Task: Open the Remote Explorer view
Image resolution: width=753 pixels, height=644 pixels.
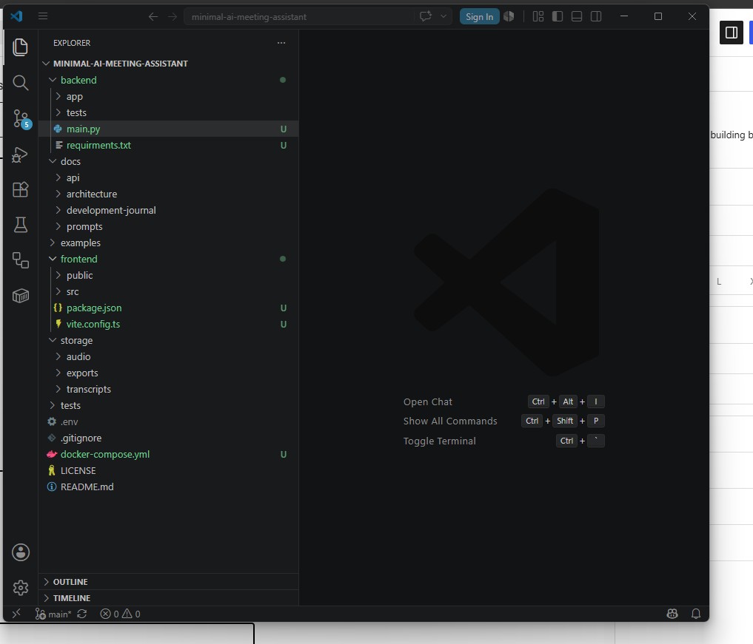Action: 20,260
